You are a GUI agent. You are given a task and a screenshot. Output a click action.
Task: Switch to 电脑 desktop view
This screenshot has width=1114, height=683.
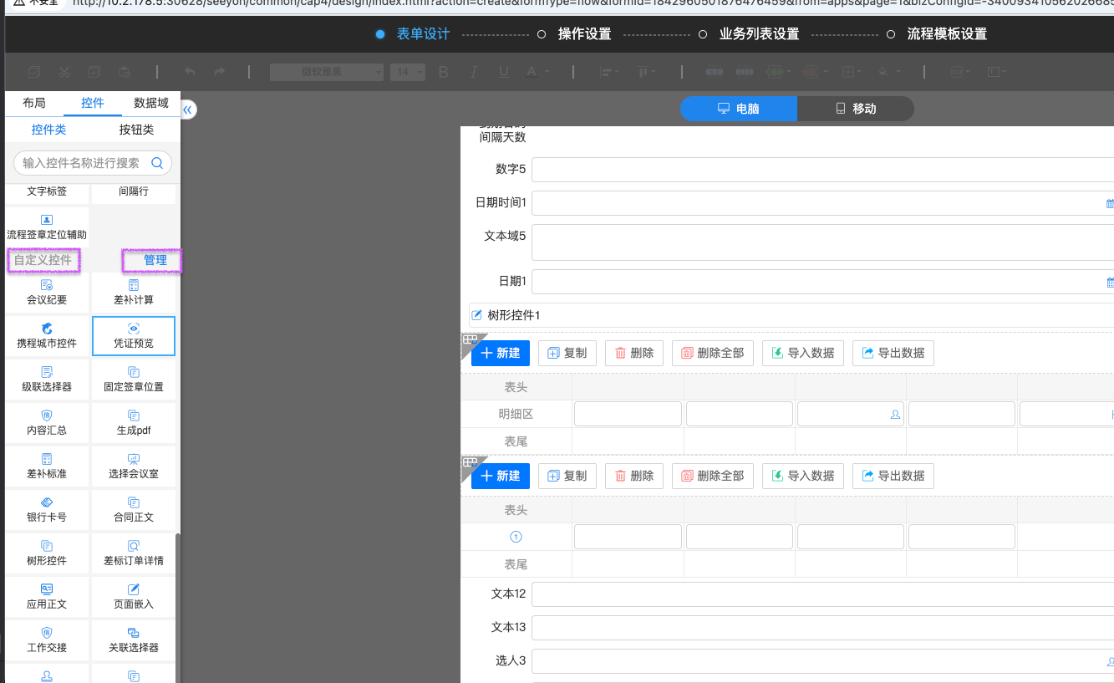[x=739, y=109]
